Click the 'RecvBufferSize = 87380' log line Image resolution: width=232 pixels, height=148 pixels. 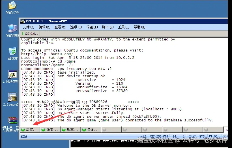pyautogui.click(x=74, y=91)
